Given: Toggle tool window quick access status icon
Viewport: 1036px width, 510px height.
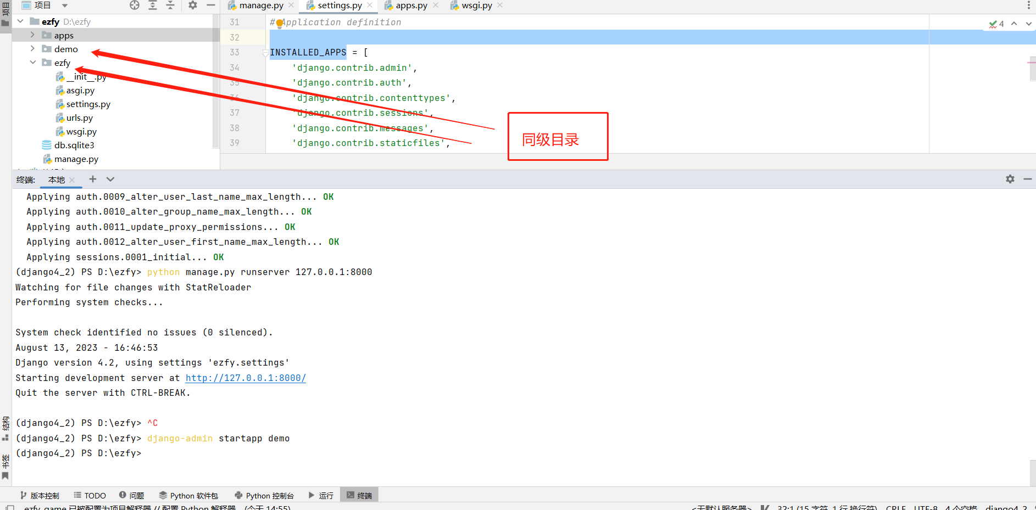Looking at the screenshot, I should tap(10, 507).
